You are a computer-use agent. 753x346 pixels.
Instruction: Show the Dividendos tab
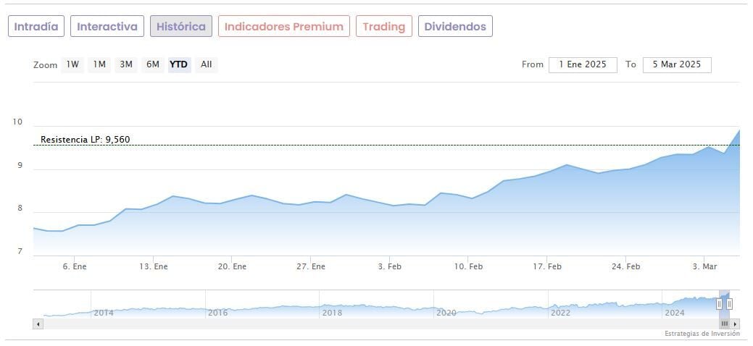coord(455,27)
